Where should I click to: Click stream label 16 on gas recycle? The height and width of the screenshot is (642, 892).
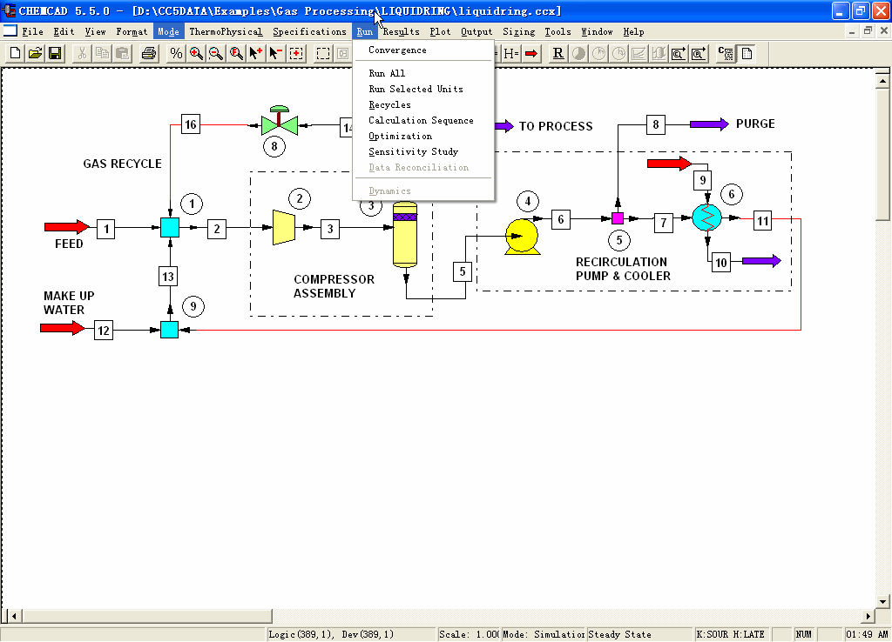[x=191, y=124]
